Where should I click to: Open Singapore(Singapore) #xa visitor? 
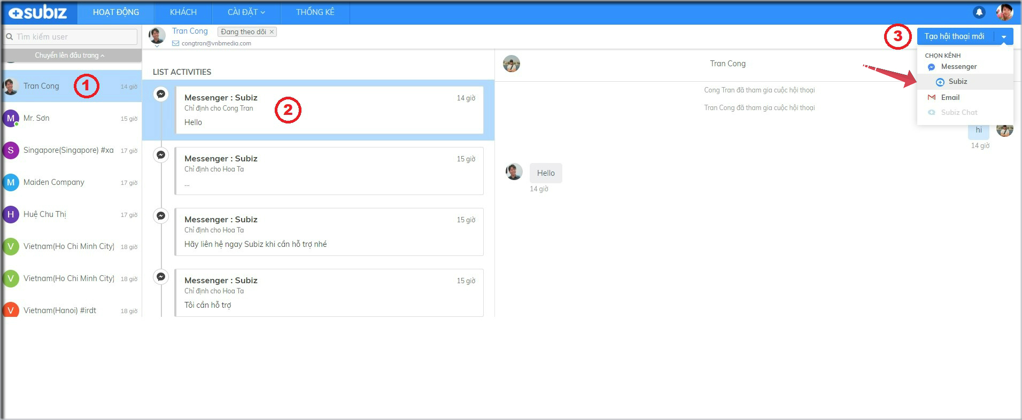(x=72, y=150)
